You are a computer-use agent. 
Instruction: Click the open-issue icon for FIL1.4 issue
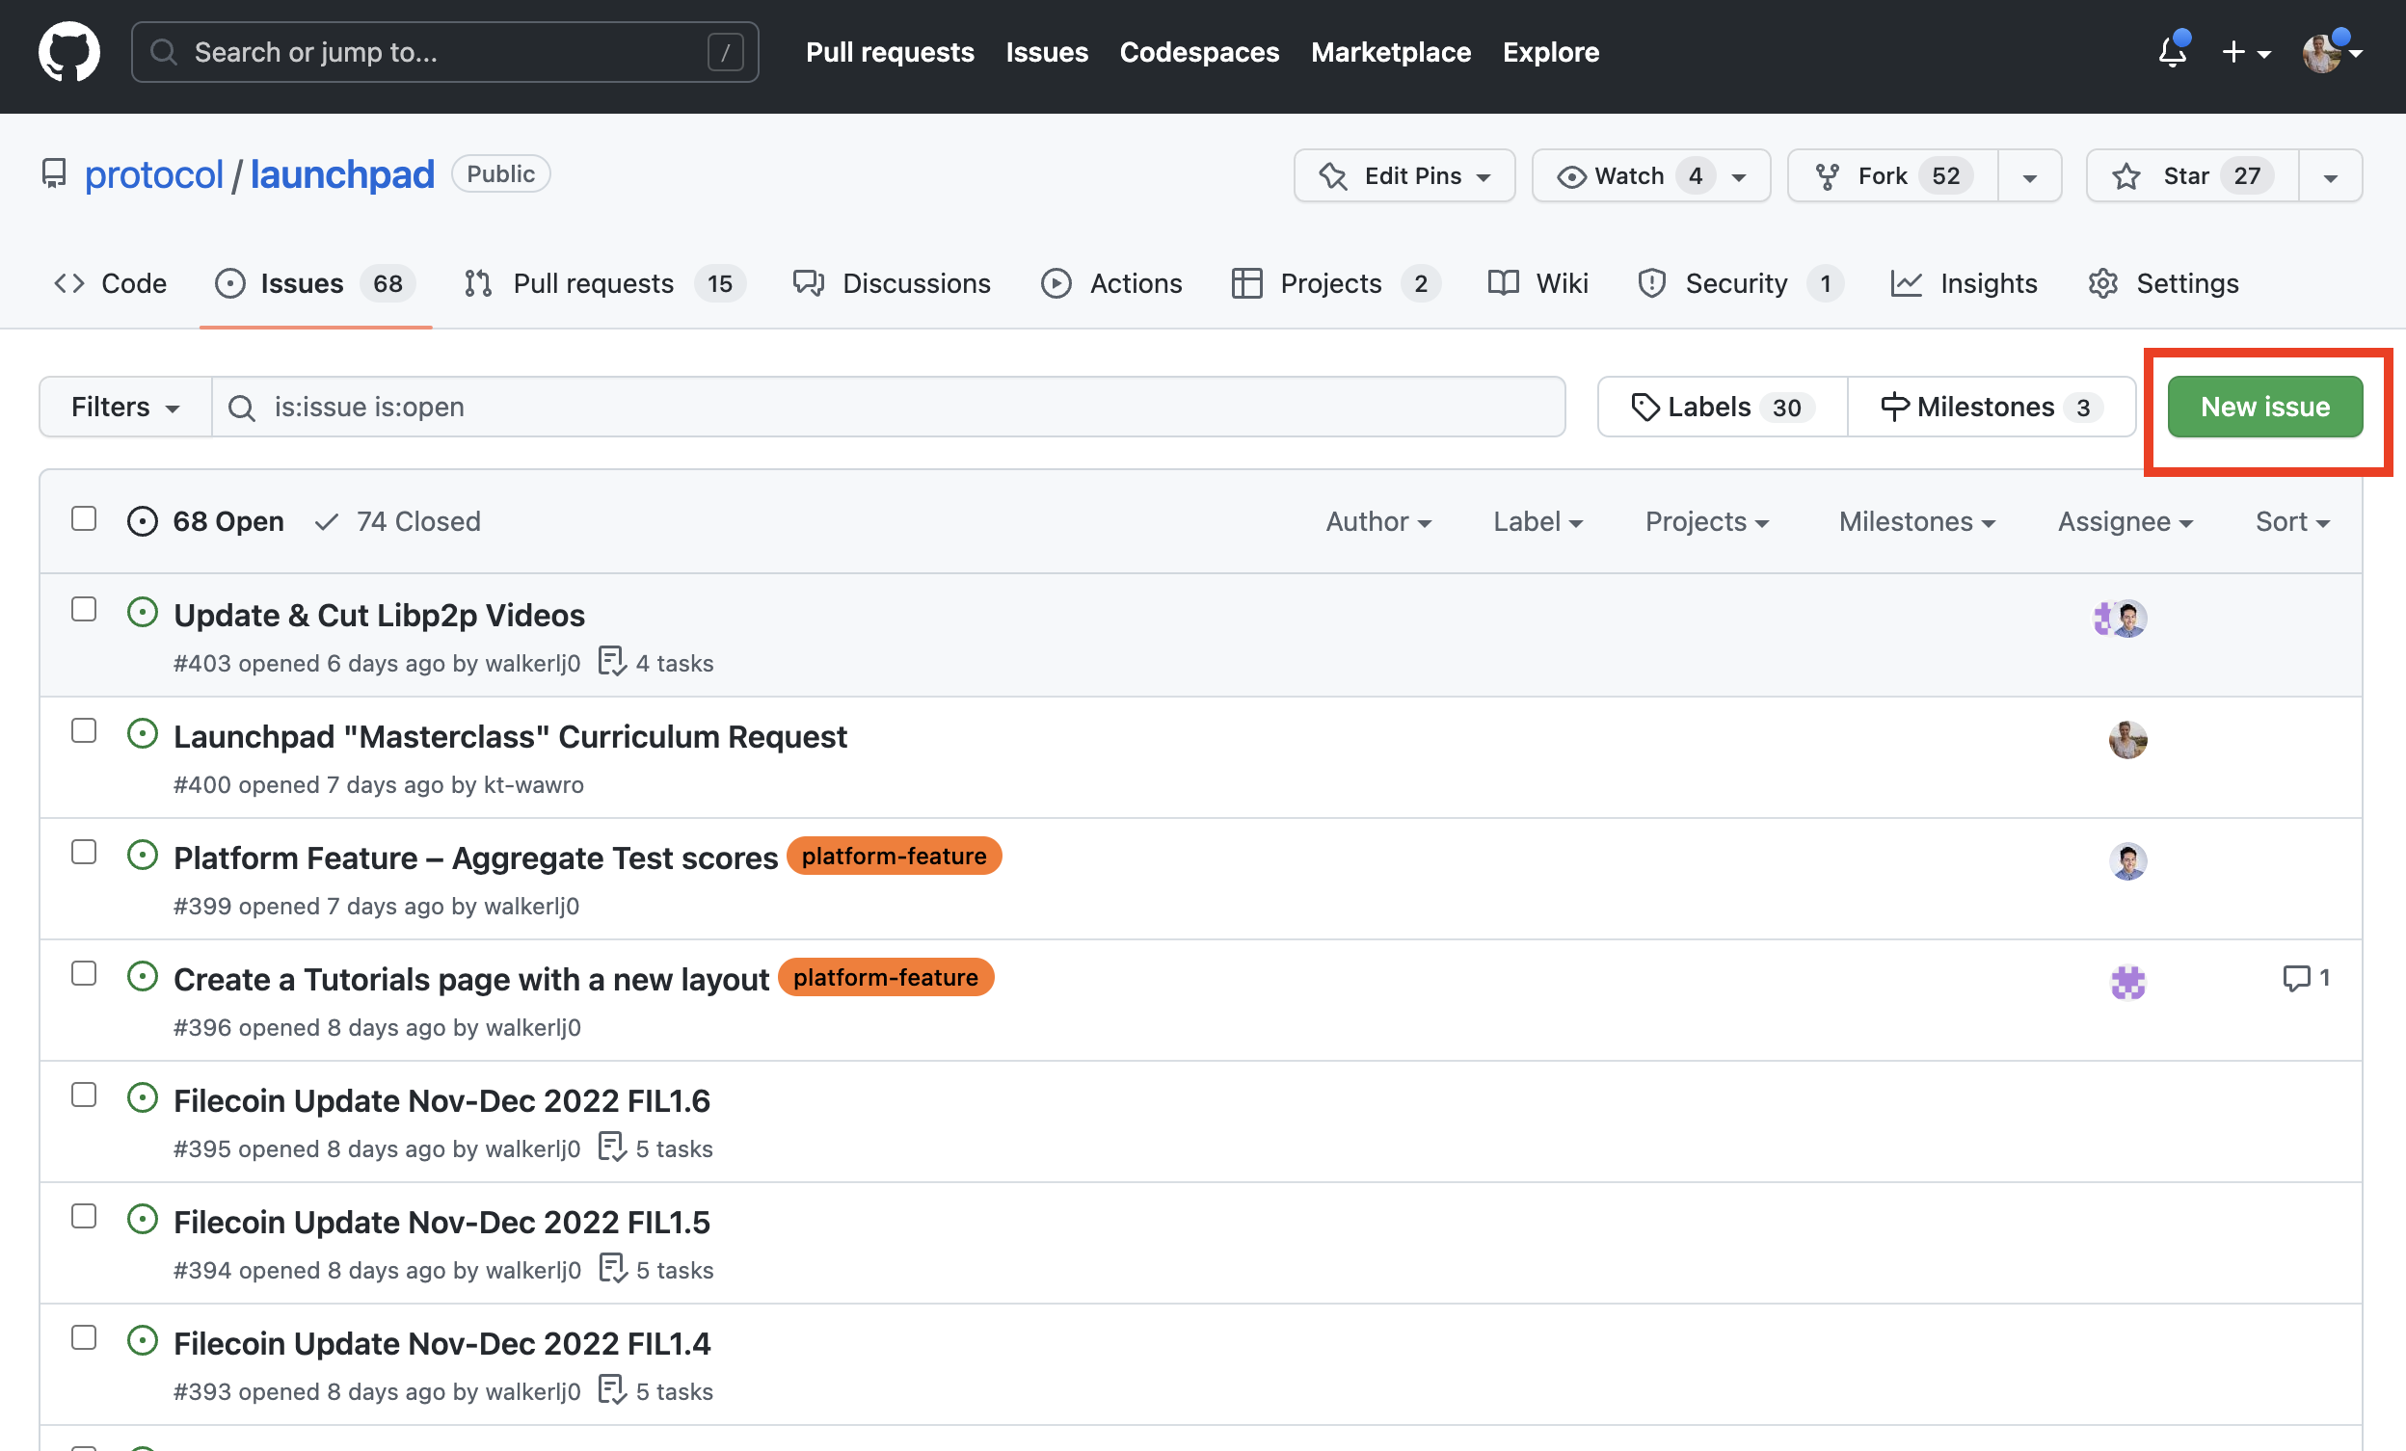click(x=143, y=1341)
